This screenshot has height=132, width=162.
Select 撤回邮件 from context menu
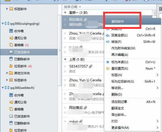pyautogui.click(x=117, y=22)
